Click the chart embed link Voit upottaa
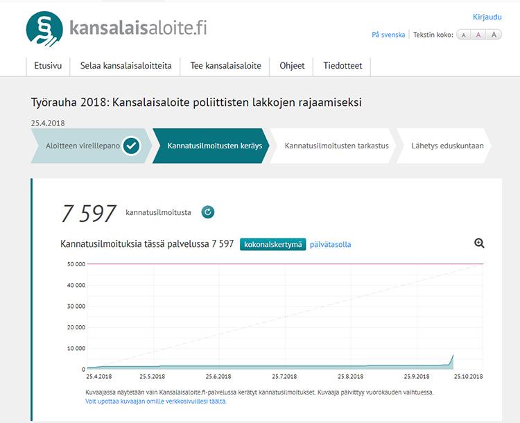 point(155,401)
